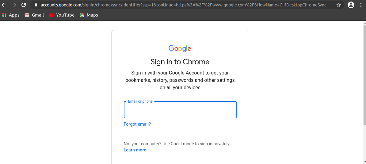This screenshot has height=164, width=366.
Task: Click the forward navigation arrow
Action: point(14,5)
